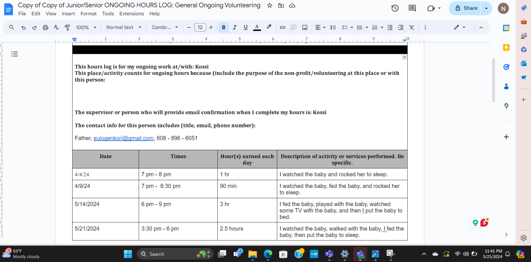Viewport: 531px width, 262px height.
Task: Open the Format menu
Action: click(88, 14)
